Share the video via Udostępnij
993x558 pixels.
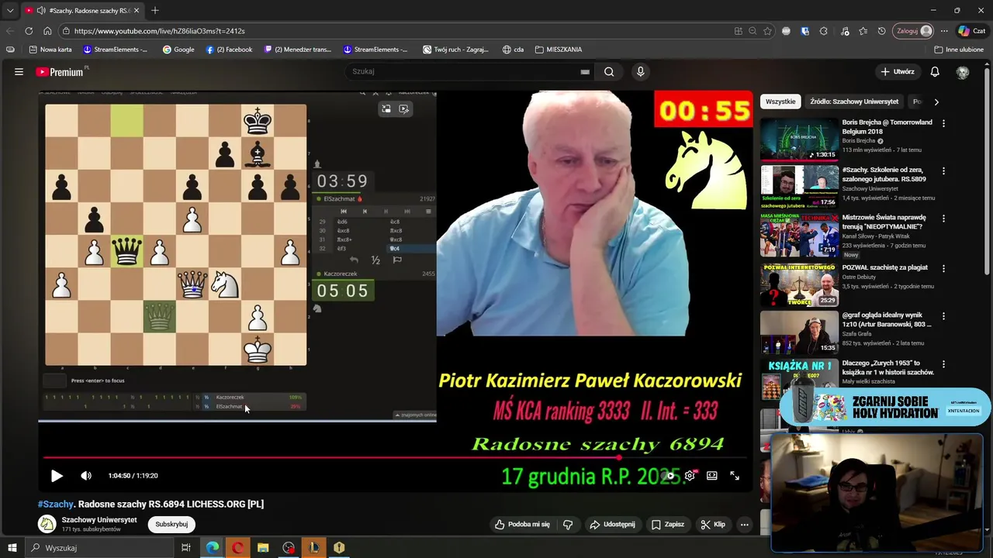[x=612, y=525]
